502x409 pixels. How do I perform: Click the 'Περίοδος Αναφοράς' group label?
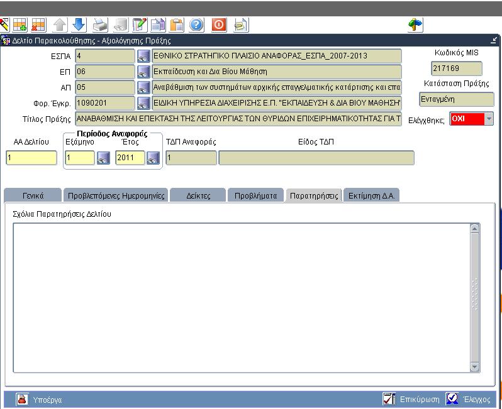pos(112,134)
